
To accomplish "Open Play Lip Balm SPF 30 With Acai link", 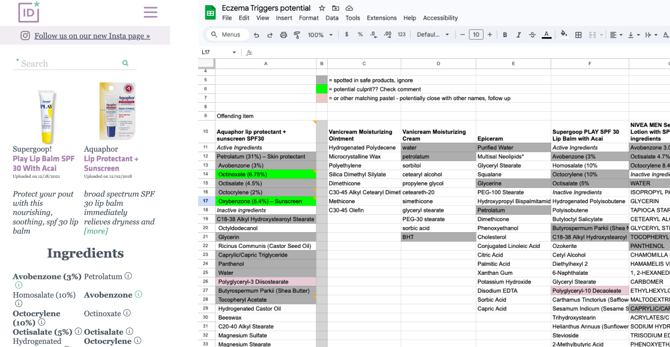I will 44,163.
